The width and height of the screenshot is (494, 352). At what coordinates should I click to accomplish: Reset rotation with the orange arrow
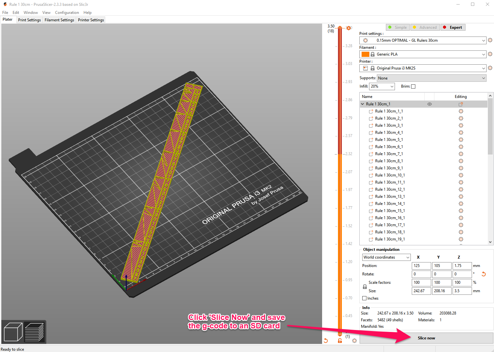click(x=484, y=274)
